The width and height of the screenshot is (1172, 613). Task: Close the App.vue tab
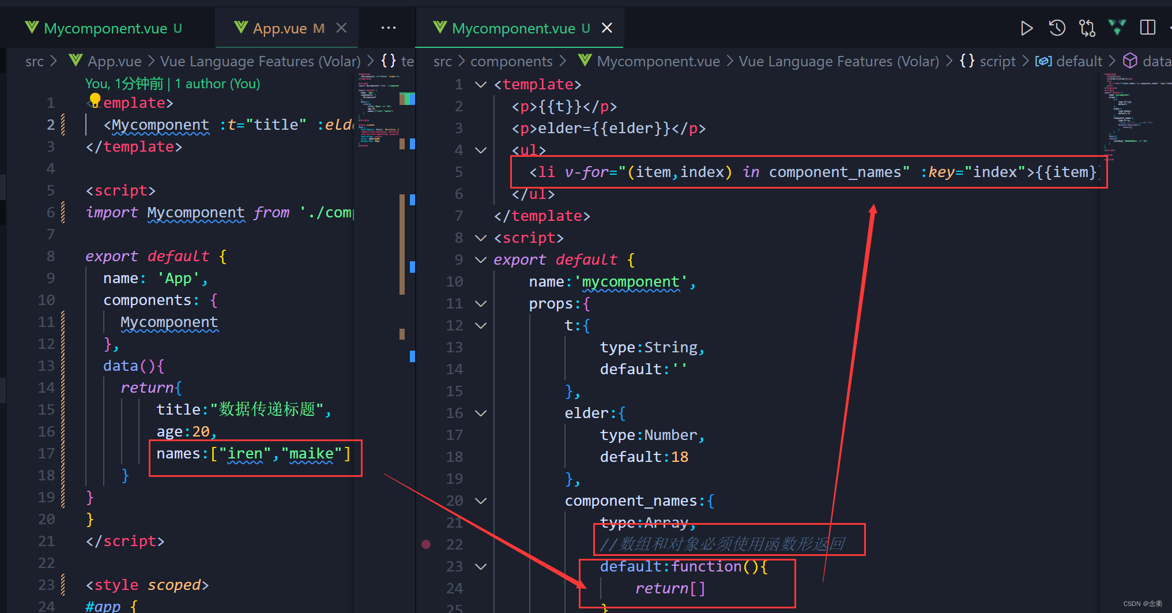click(341, 28)
